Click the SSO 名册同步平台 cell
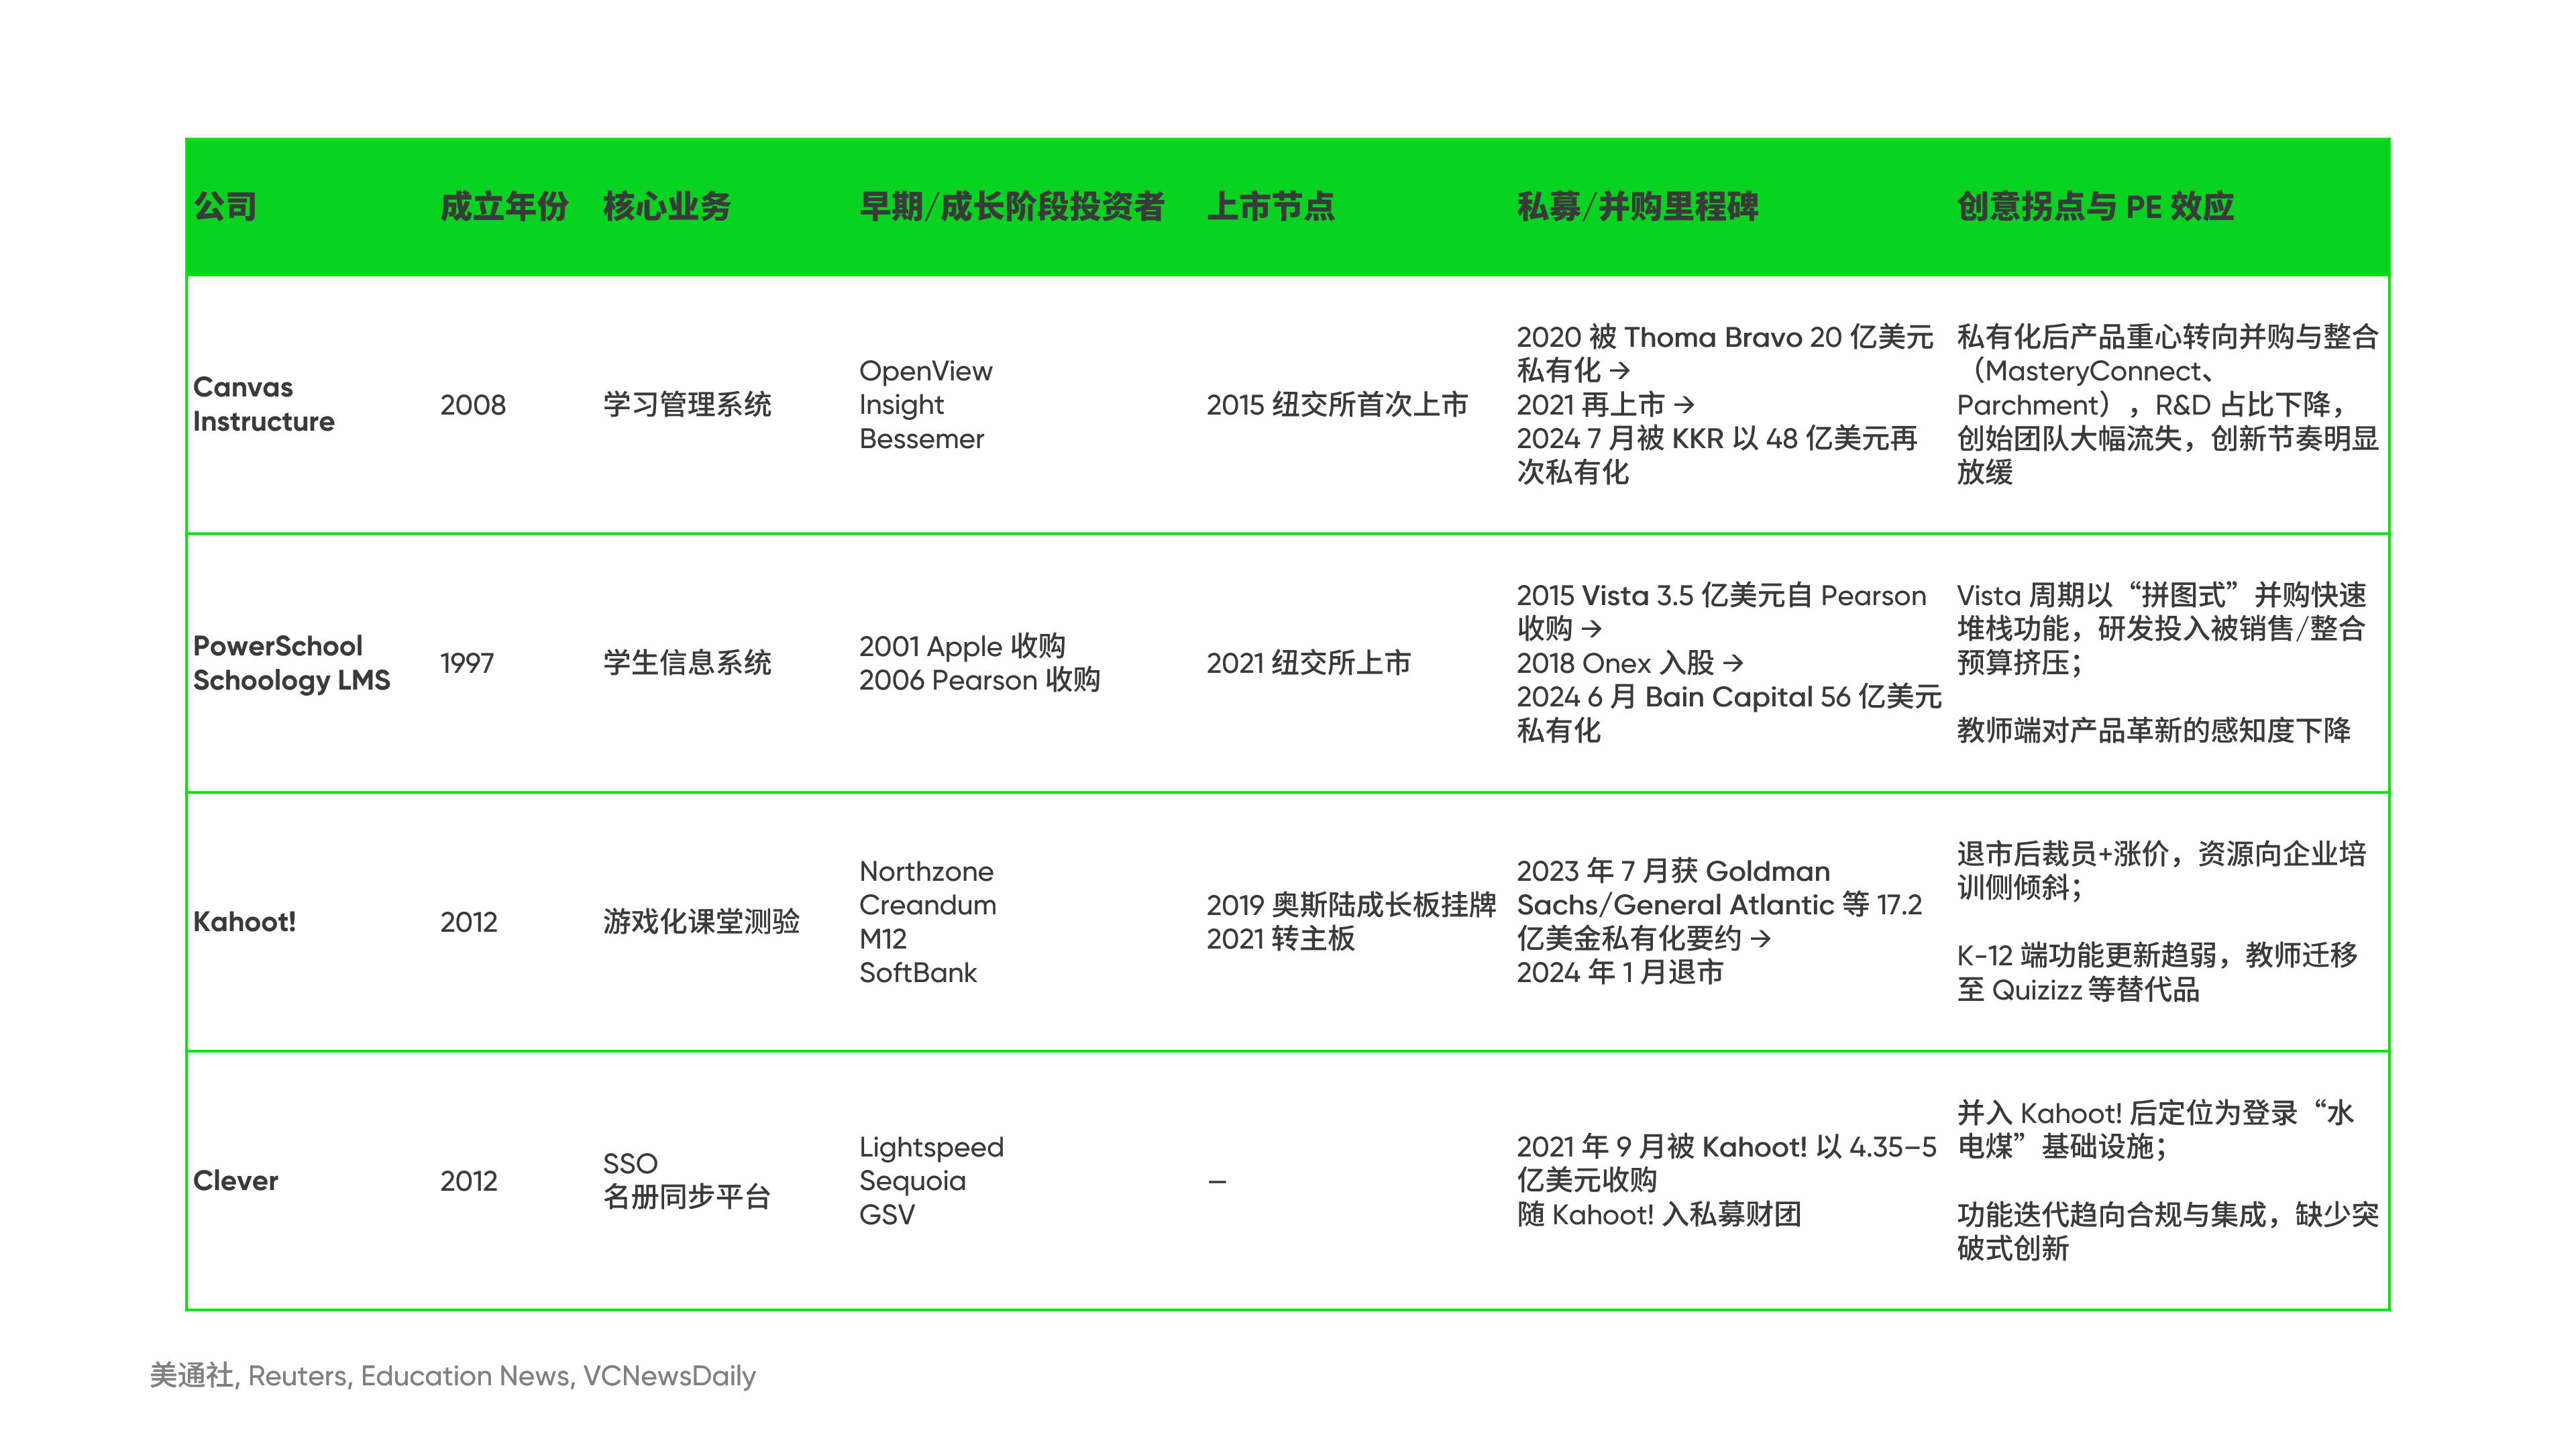This screenshot has width=2576, height=1449. (x=687, y=1180)
